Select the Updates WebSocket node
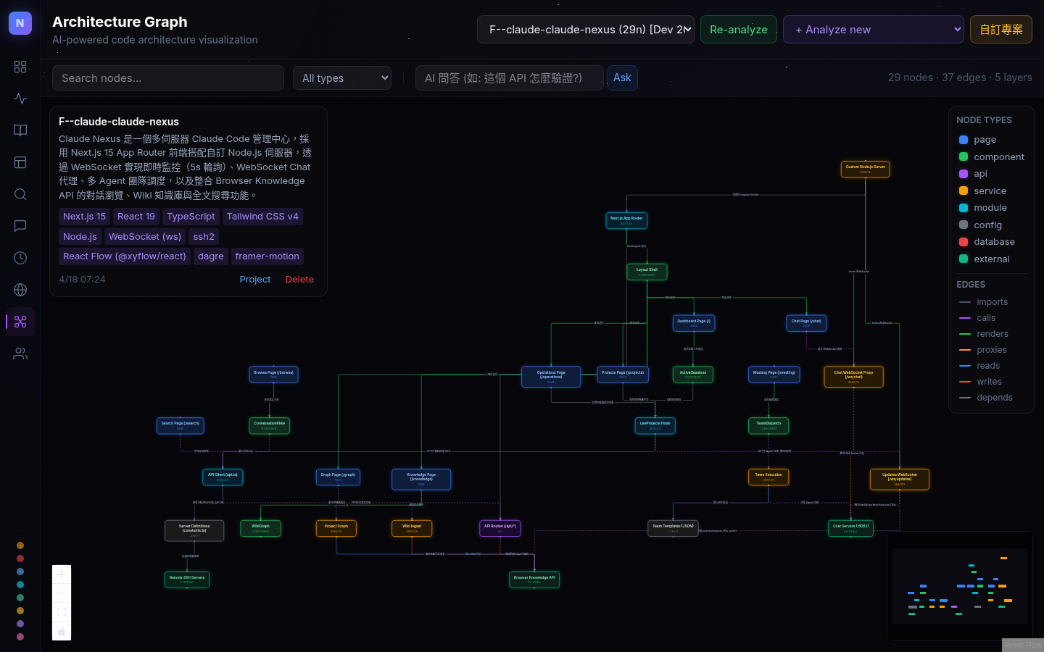Screen dimensions: 1044x652 (x=900, y=479)
